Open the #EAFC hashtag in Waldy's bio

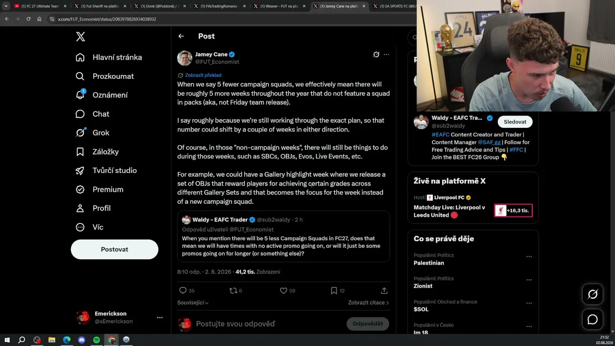coord(441,135)
